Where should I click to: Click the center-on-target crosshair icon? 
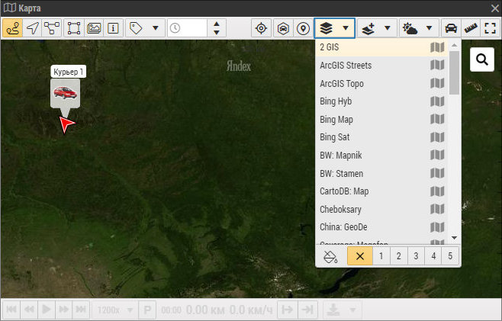coord(261,28)
